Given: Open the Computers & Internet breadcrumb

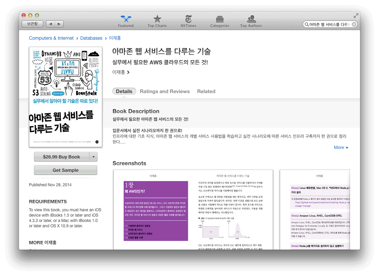Looking at the screenshot, I should click(x=51, y=38).
